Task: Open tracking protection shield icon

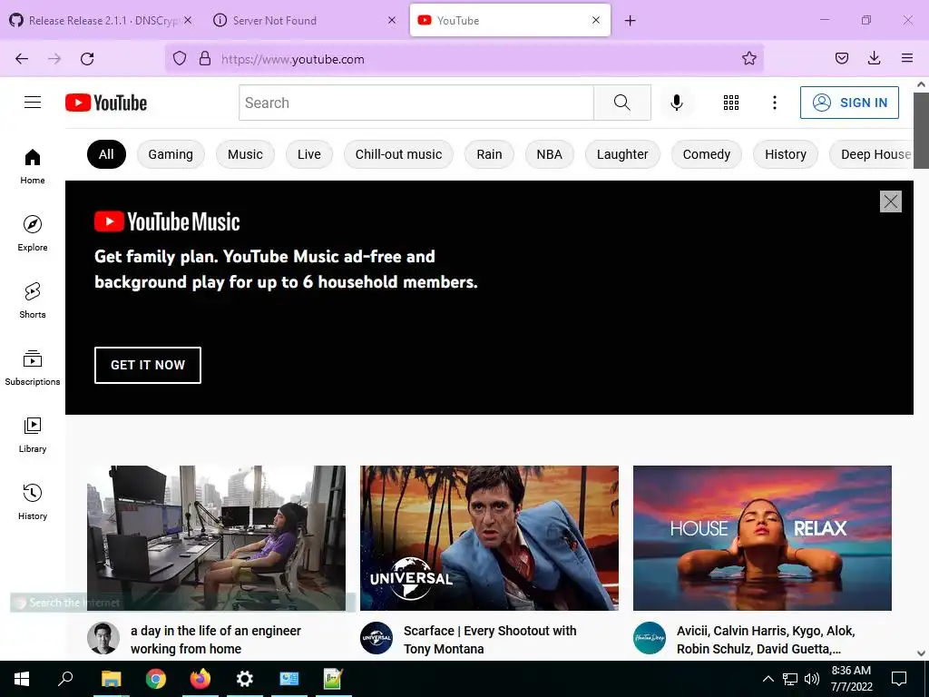Action: coord(180,58)
